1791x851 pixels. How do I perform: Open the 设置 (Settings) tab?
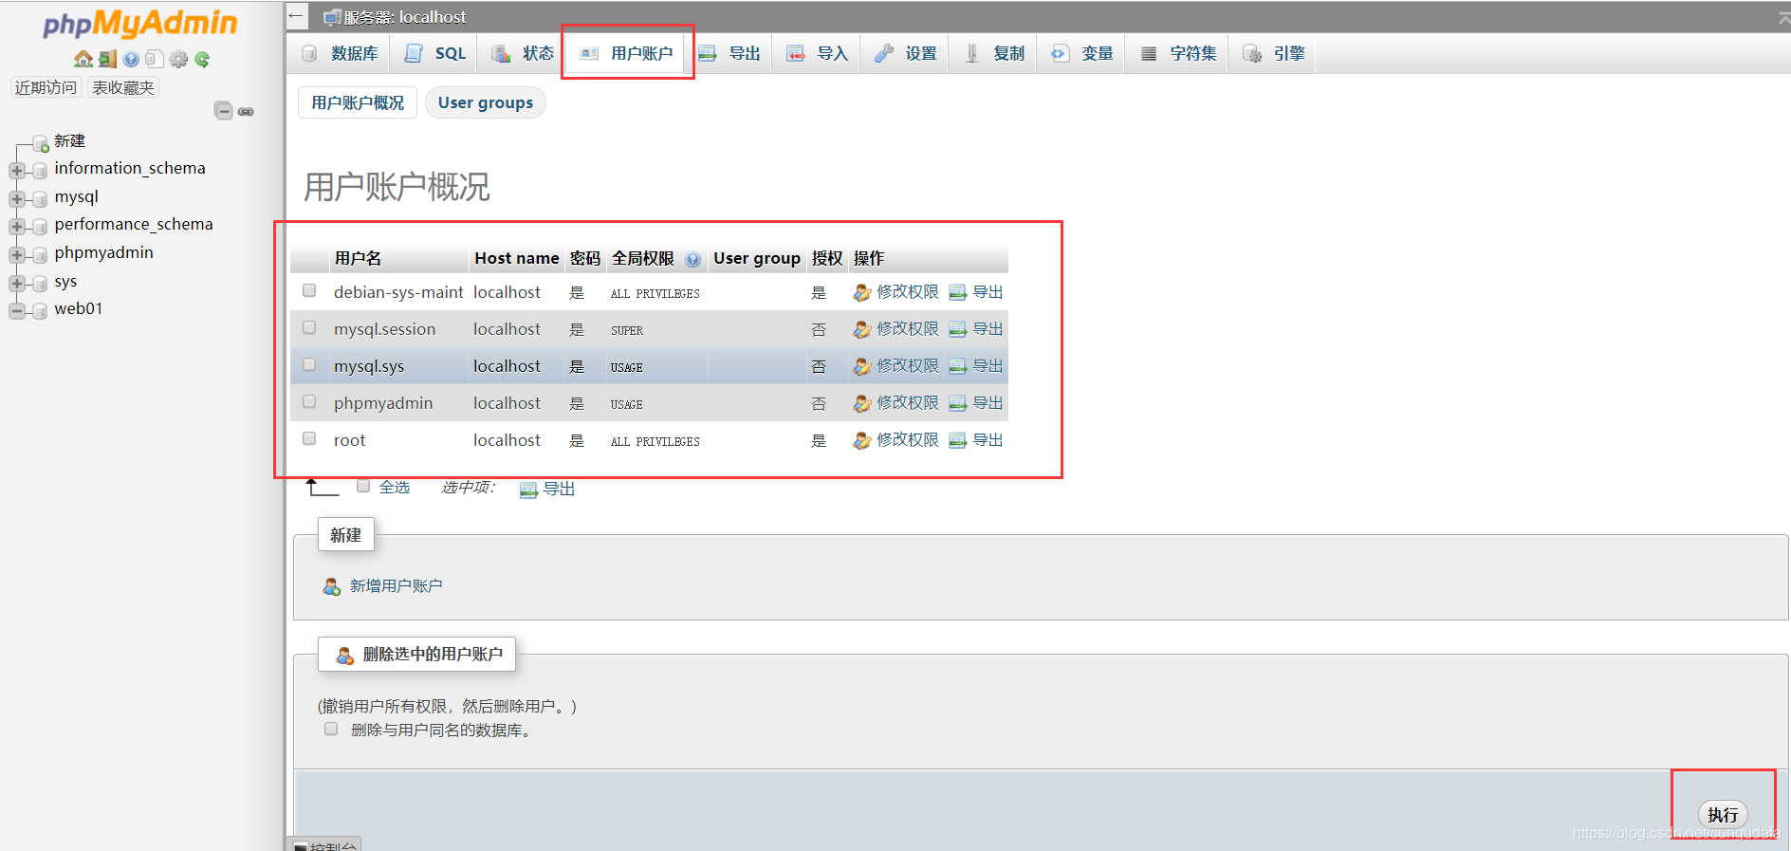click(x=906, y=53)
